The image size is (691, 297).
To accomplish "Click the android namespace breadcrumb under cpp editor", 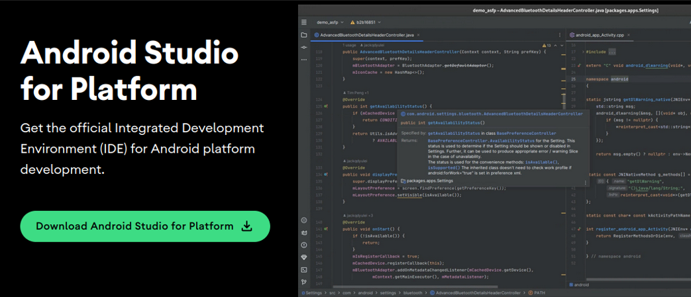I will (x=578, y=284).
